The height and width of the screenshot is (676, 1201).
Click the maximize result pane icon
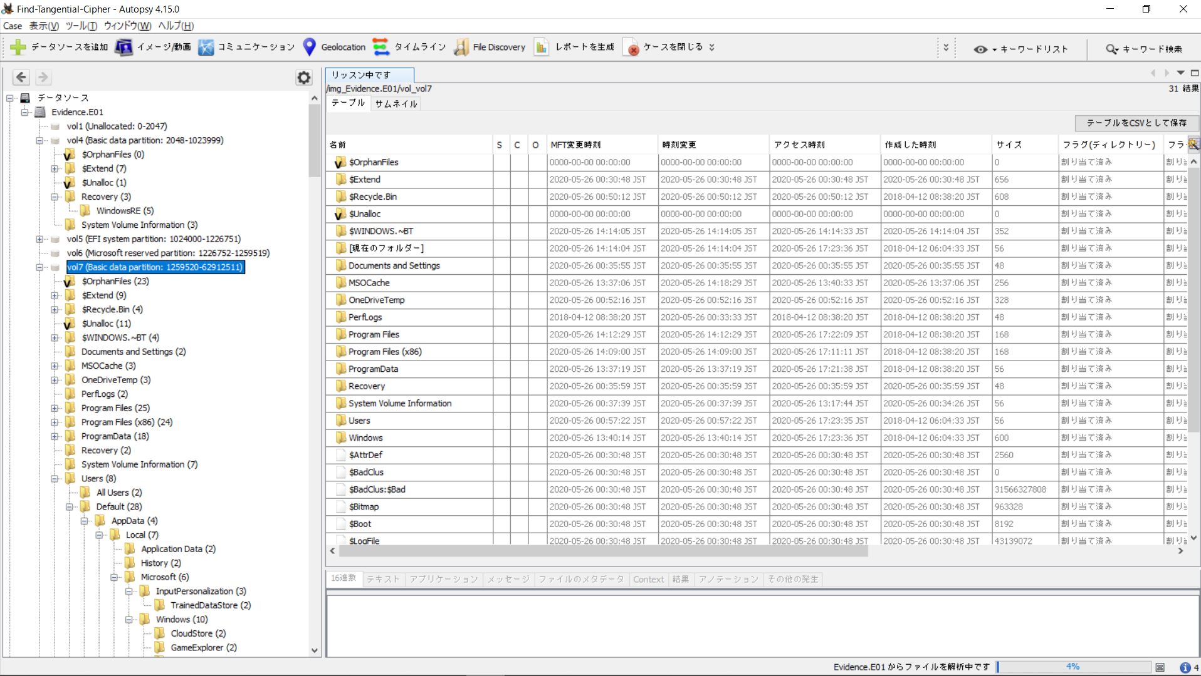[x=1195, y=73]
